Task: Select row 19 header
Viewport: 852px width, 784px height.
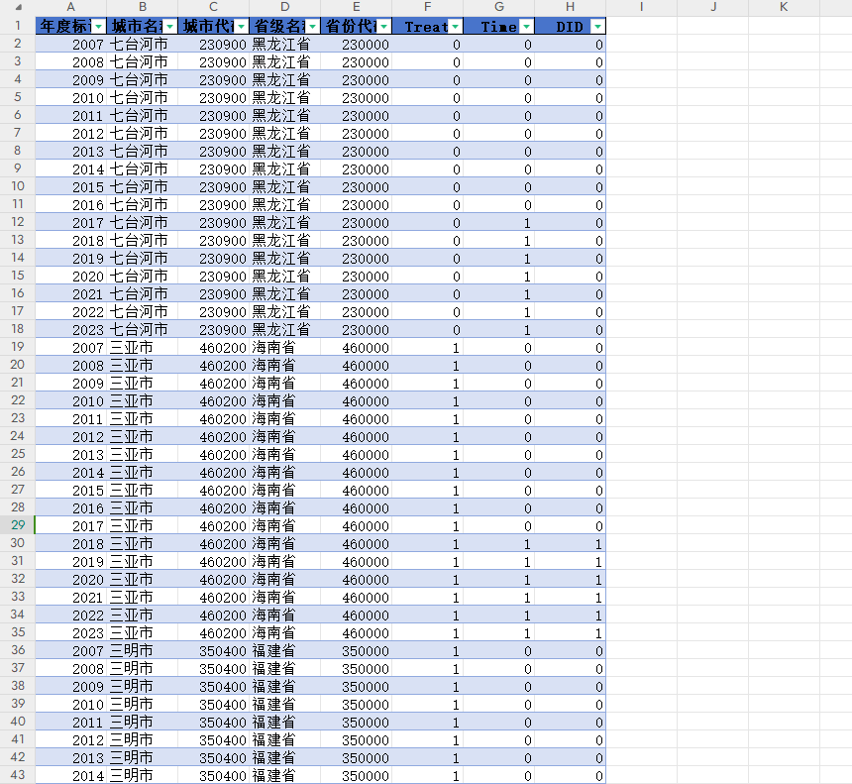Action: click(x=18, y=347)
